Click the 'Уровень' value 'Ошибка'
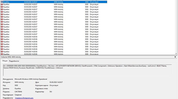178x99 pixels. tap(18, 88)
